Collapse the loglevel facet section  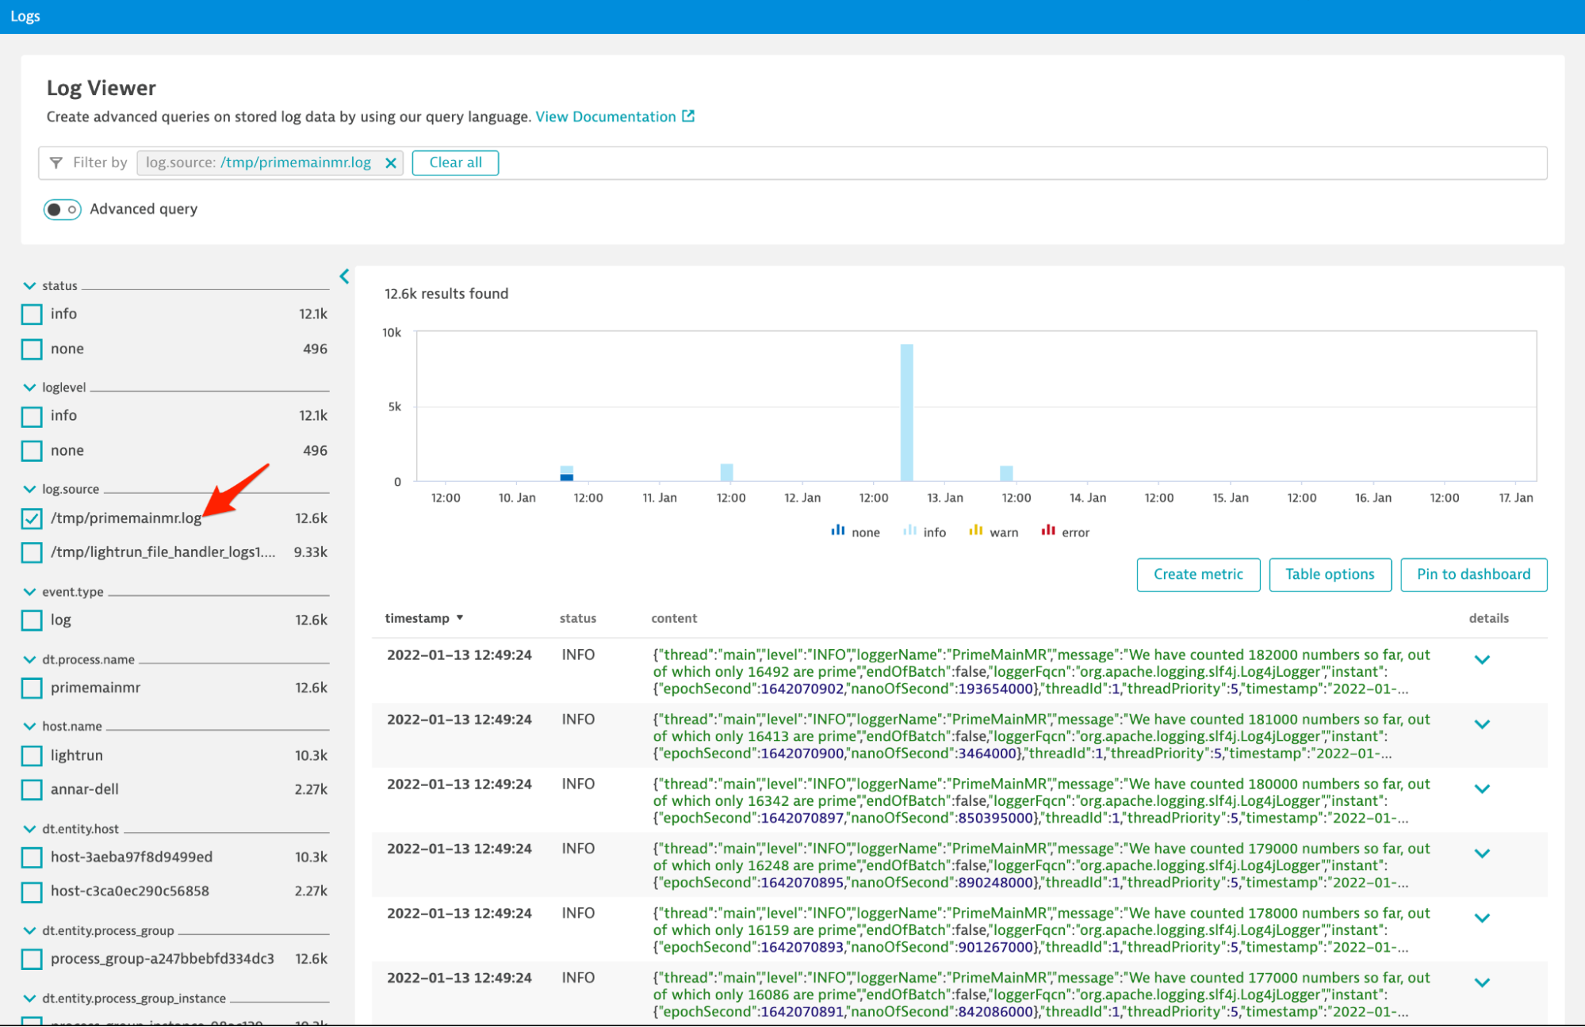(x=30, y=388)
